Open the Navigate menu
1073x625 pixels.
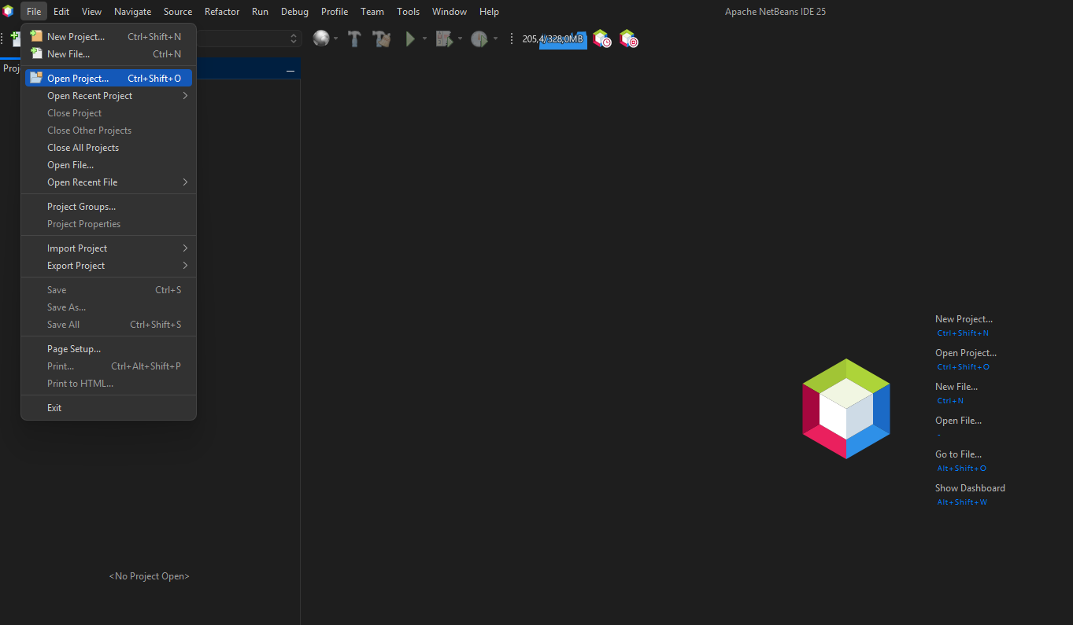pyautogui.click(x=132, y=12)
